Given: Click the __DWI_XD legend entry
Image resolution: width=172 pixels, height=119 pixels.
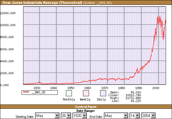Looking at the screenshot, I should click(40, 93).
